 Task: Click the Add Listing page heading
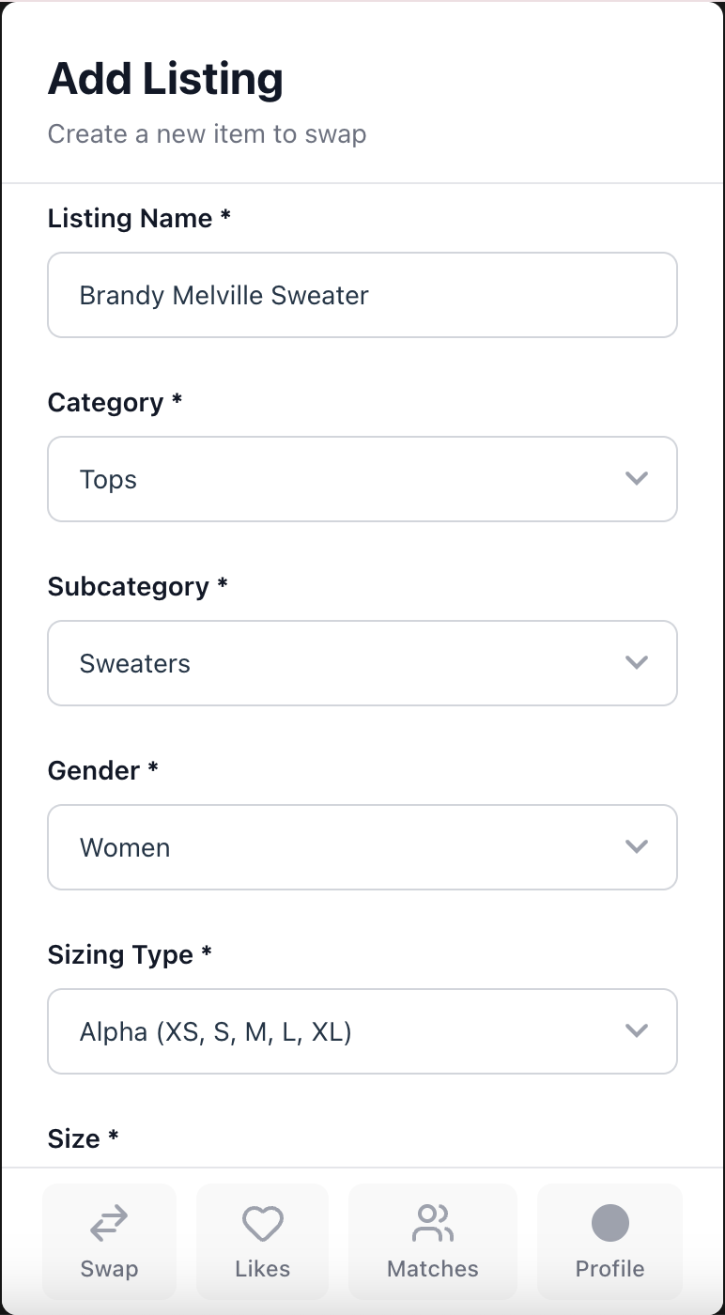coord(165,79)
